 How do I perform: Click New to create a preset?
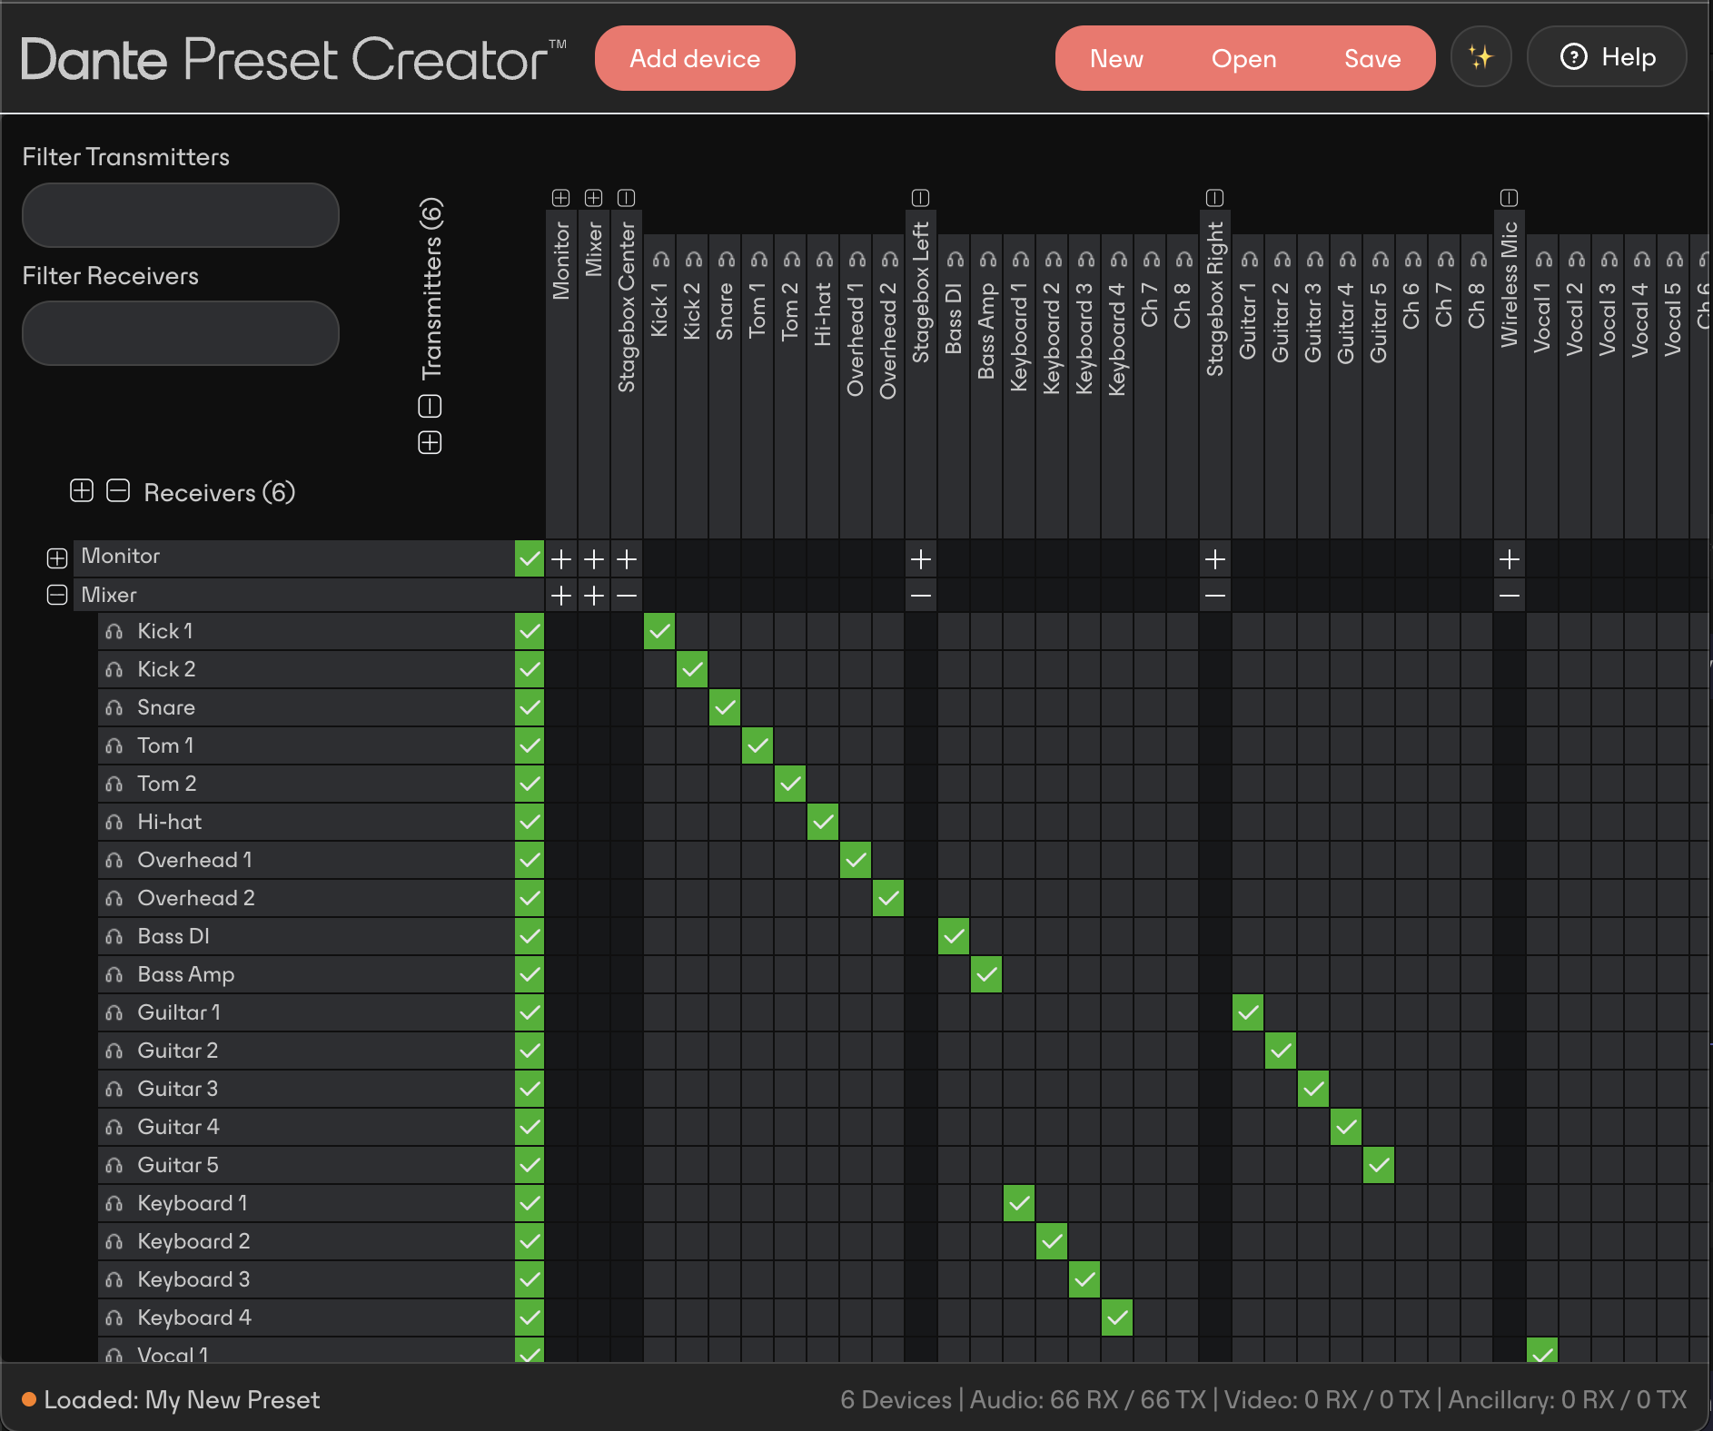(x=1116, y=59)
